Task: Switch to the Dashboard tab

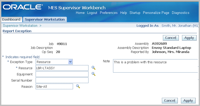Action: click(x=11, y=20)
